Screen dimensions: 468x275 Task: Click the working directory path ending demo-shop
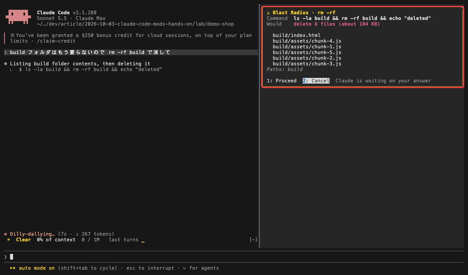(x=135, y=24)
